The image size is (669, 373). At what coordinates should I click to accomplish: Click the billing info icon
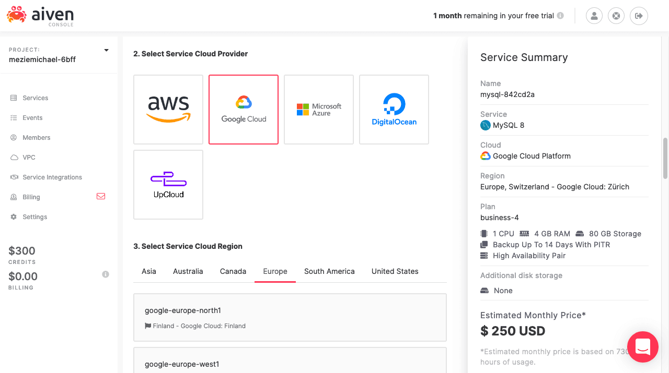pos(106,274)
